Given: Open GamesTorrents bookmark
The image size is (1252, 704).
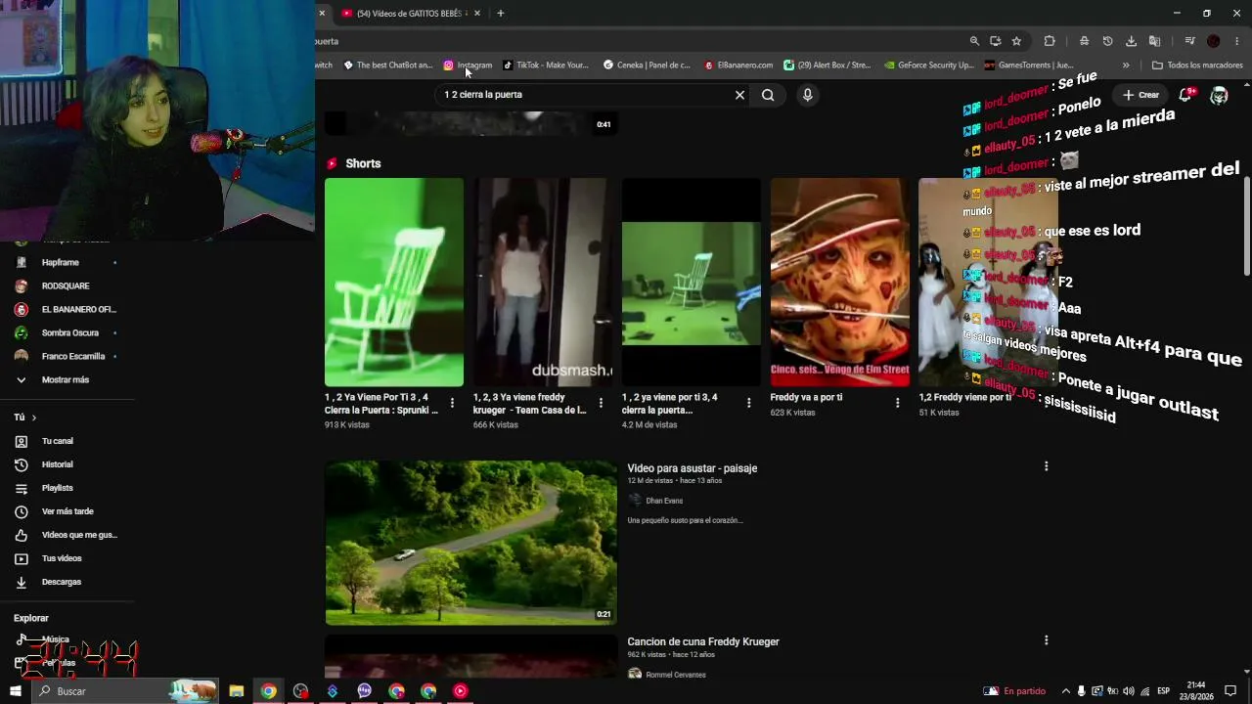Looking at the screenshot, I should coord(1029,66).
